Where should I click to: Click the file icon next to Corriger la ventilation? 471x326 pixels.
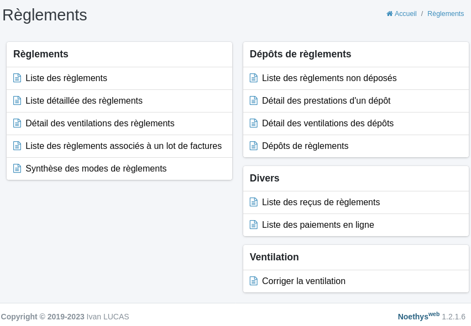(x=254, y=281)
